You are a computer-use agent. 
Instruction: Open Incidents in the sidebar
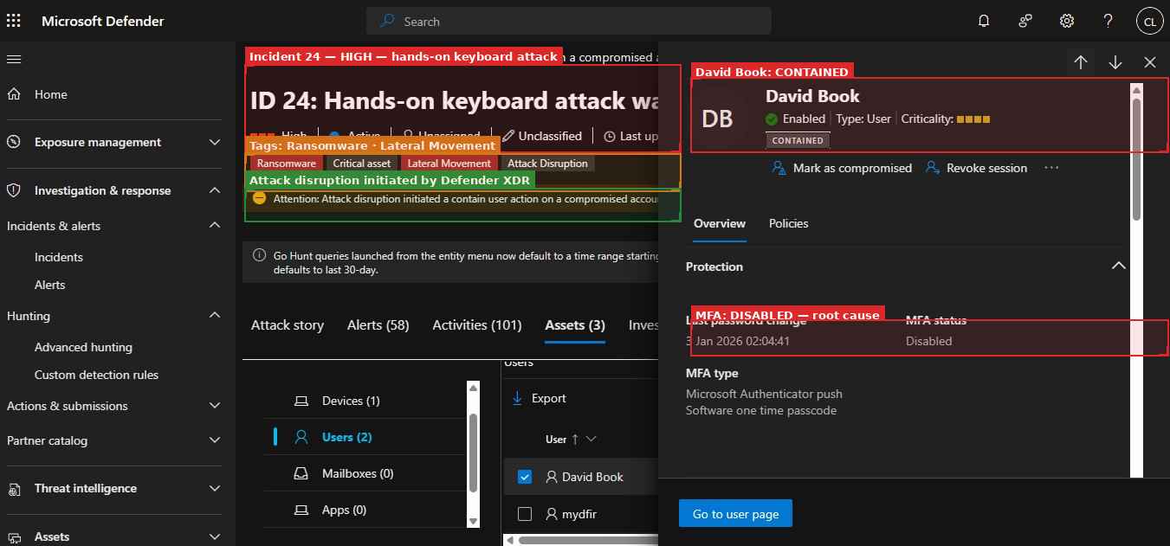(59, 257)
